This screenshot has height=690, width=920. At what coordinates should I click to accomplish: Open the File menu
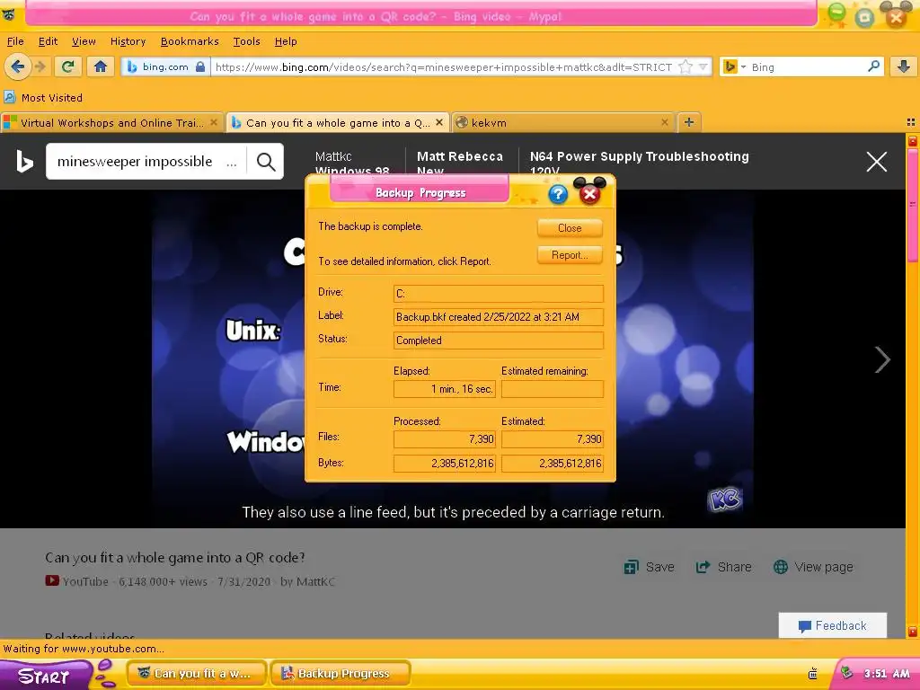(x=15, y=41)
